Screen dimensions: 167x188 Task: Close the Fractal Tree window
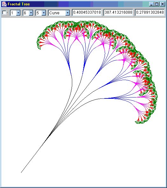(163, 4)
